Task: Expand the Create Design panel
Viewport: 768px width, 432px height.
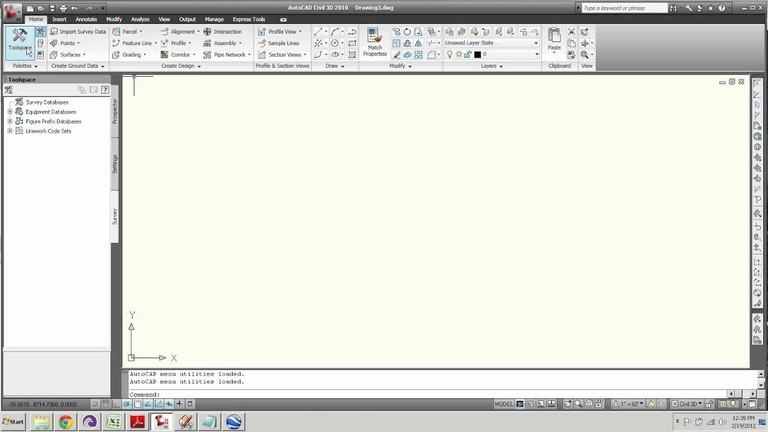Action: [x=181, y=66]
